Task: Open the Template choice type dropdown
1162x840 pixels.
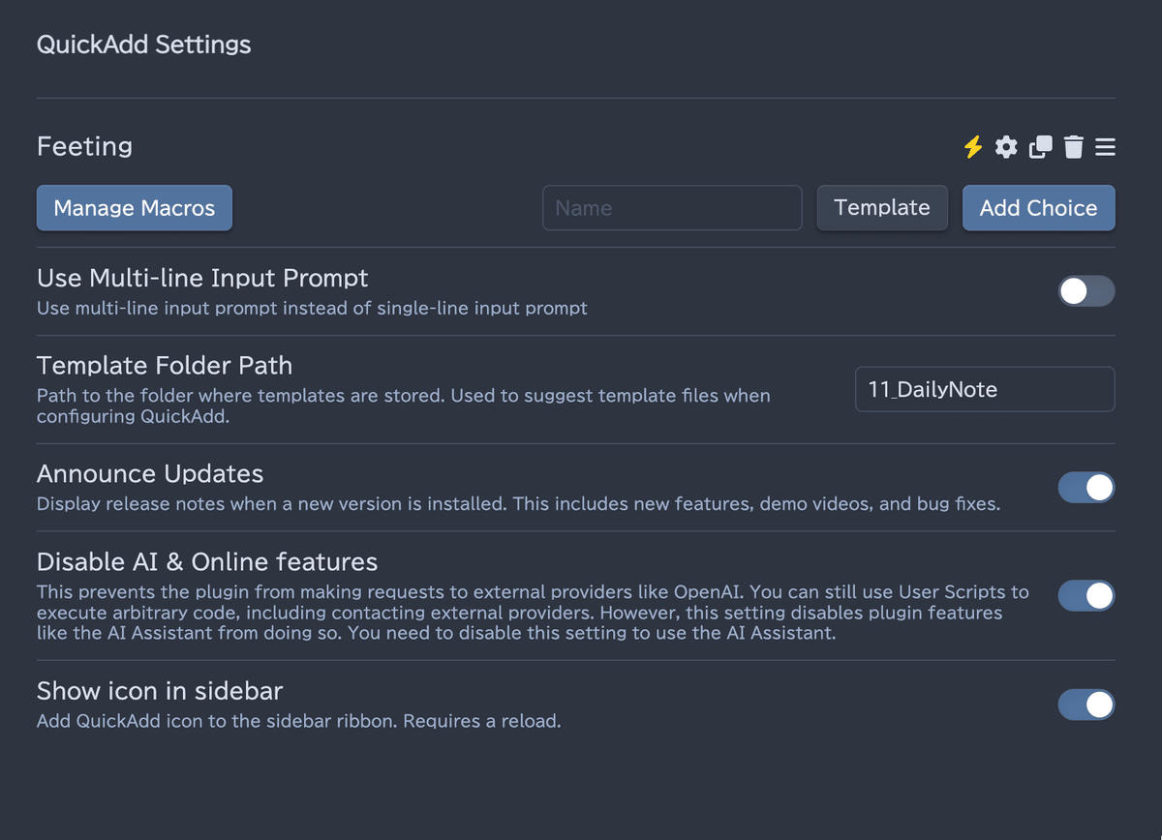Action: click(x=882, y=208)
